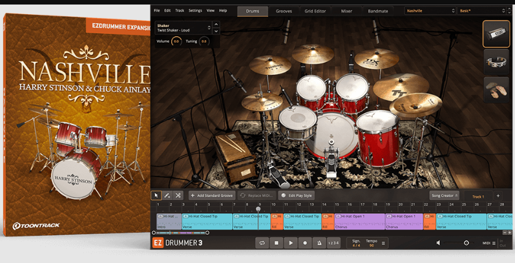
Task: Click the Toontrack logo on box
Action: click(36, 226)
